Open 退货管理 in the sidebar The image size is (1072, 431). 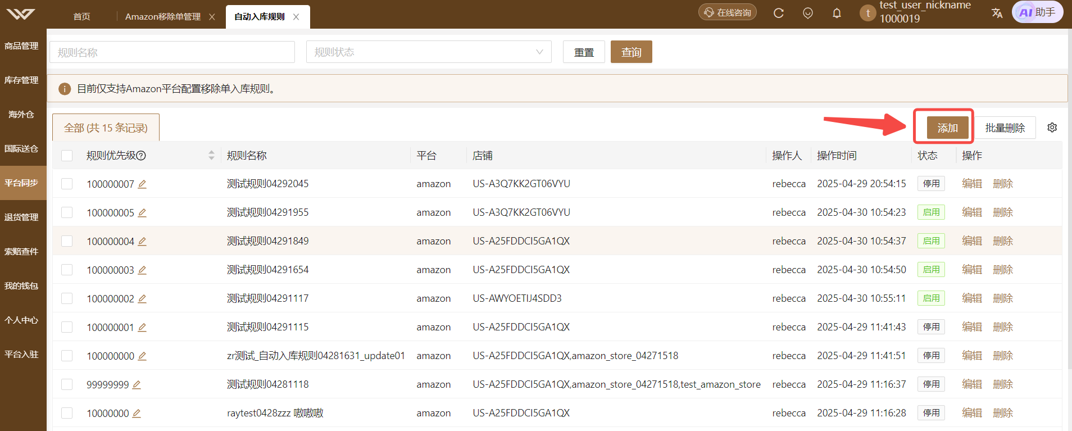click(22, 217)
